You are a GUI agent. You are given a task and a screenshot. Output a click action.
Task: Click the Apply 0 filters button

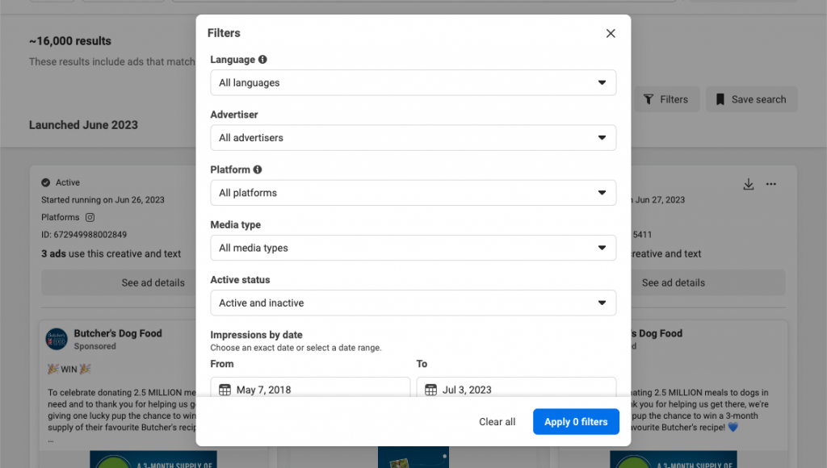pyautogui.click(x=576, y=421)
